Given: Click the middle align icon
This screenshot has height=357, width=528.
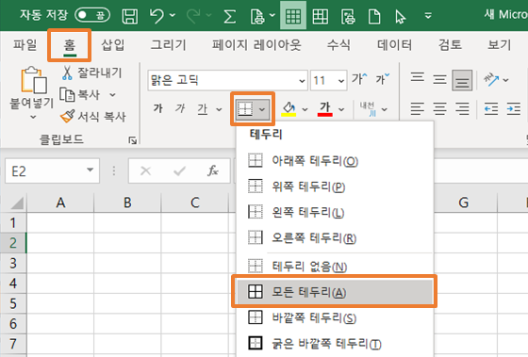Looking at the screenshot, I should (x=439, y=80).
